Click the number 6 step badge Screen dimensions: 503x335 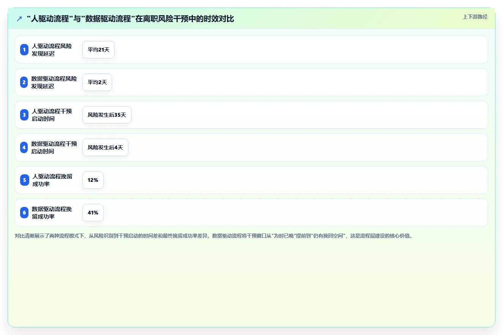pos(24,213)
